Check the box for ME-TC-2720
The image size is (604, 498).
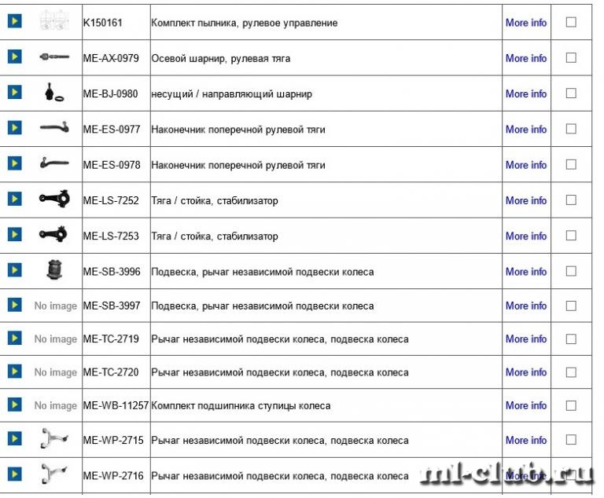coord(571,372)
